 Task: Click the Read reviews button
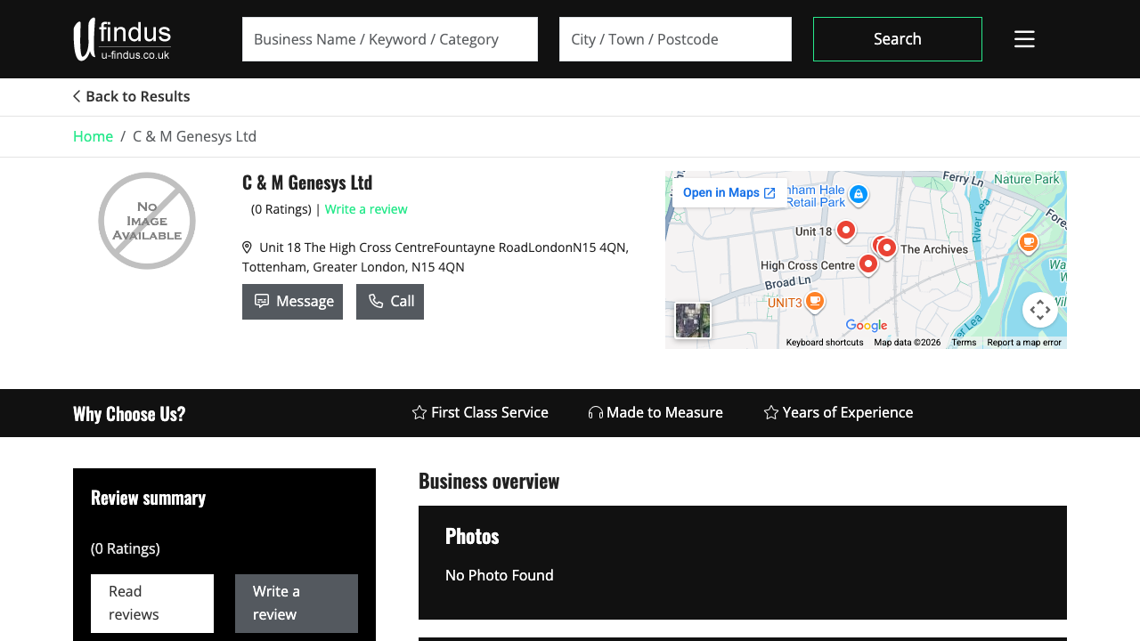coord(151,603)
